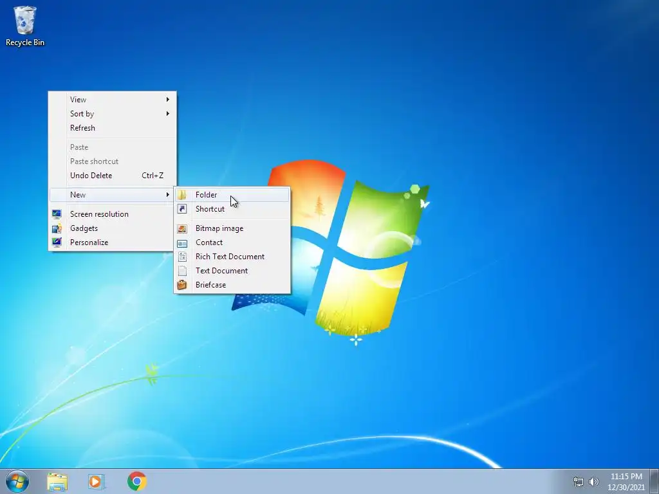Expand the Sort by submenu arrow

point(168,113)
